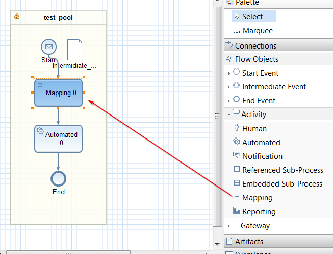This screenshot has height=254, width=333.
Task: Click the Flow Objects shapes icon
Action: [x=229, y=59]
